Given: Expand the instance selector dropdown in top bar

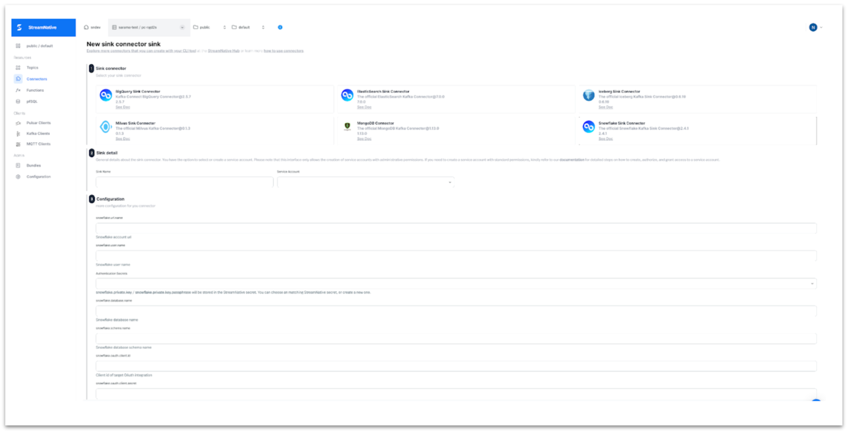Looking at the screenshot, I should 149,27.
